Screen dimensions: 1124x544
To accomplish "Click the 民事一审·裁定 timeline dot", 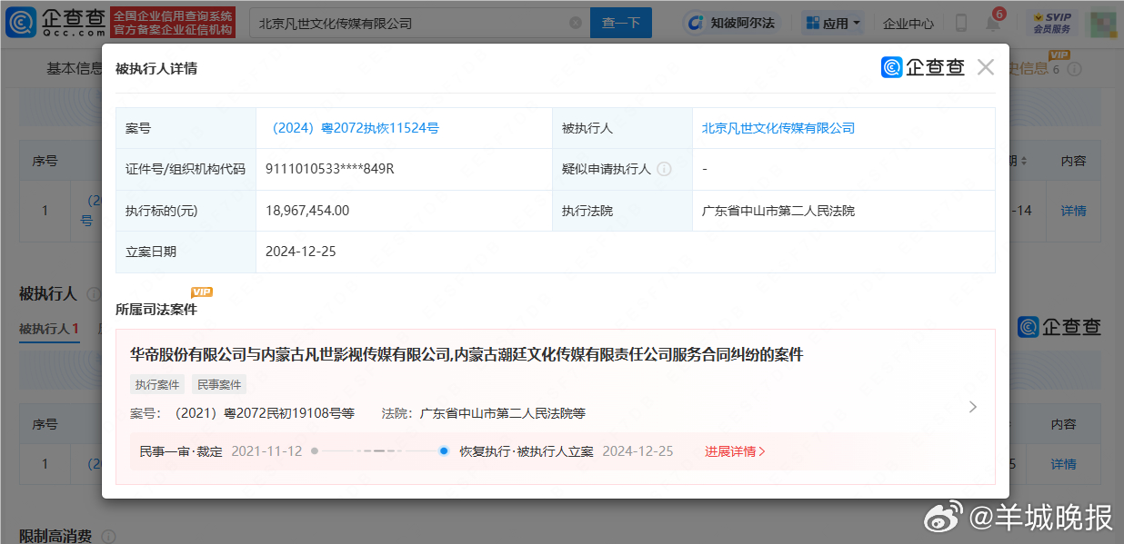I will pos(315,450).
